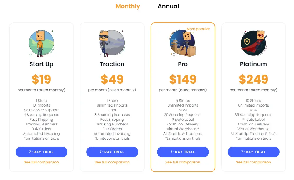The width and height of the screenshot is (294, 180).
Task: Open full comparison link under Platinum
Action: pos(253,162)
